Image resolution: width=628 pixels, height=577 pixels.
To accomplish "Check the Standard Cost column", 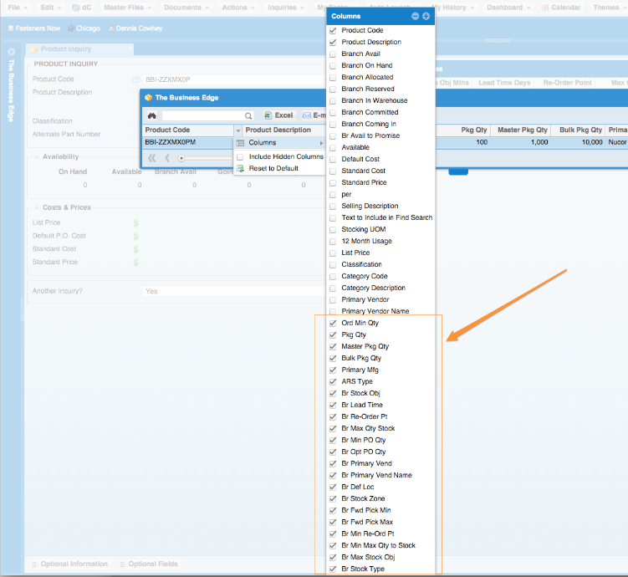I will tap(333, 171).
